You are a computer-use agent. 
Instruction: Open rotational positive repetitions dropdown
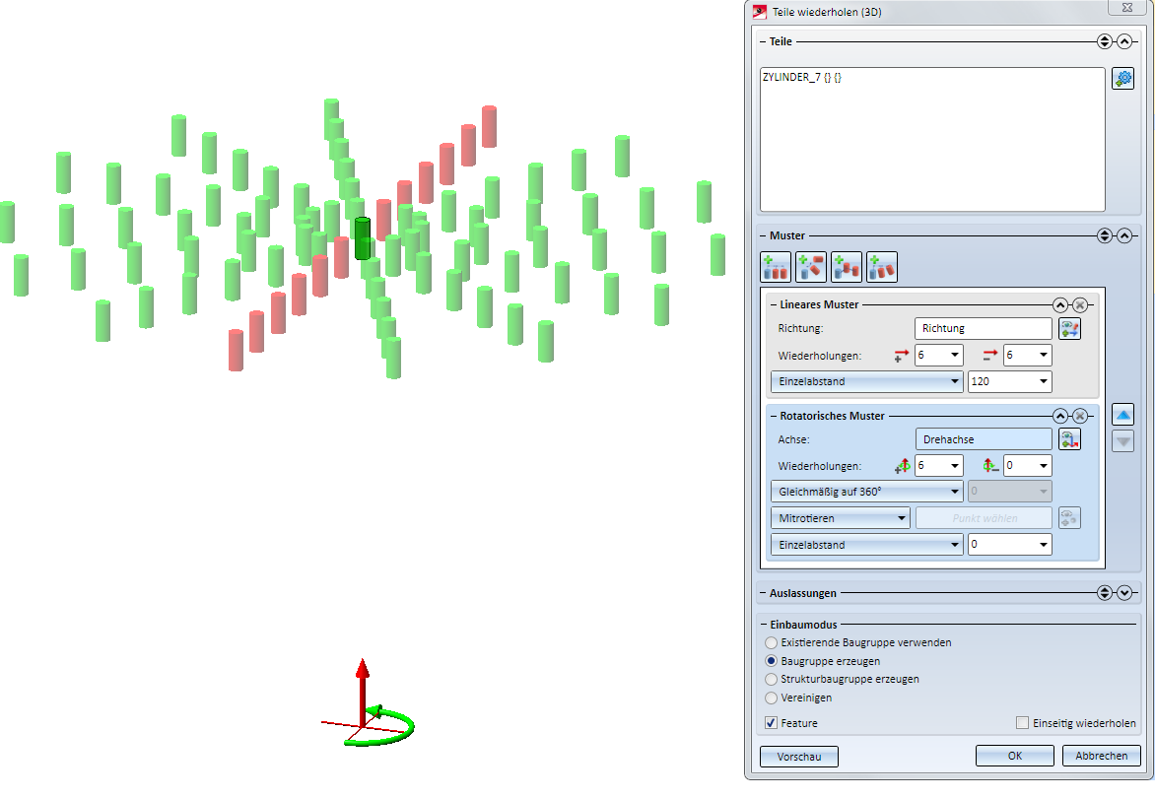[x=955, y=465]
